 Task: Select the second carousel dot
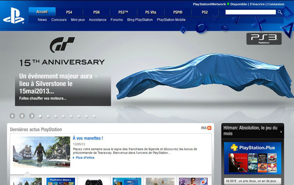[x=48, y=116]
